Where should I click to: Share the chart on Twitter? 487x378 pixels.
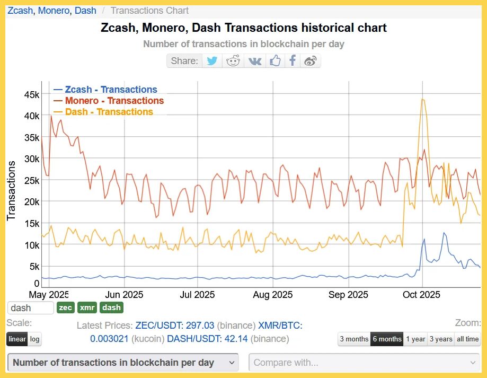coord(211,60)
